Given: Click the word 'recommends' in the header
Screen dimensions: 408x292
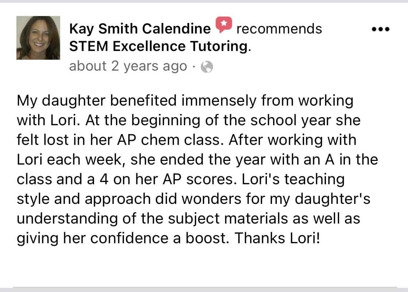Looking at the screenshot, I should (279, 28).
